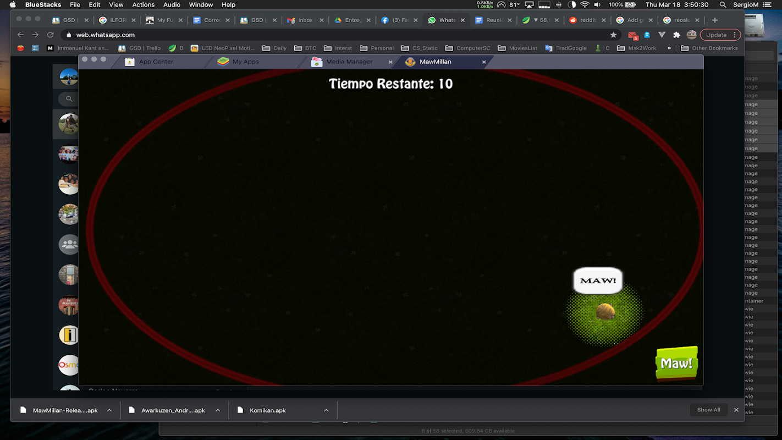Close the MawMillan tab
Viewport: 782px width, 440px height.
tap(484, 62)
